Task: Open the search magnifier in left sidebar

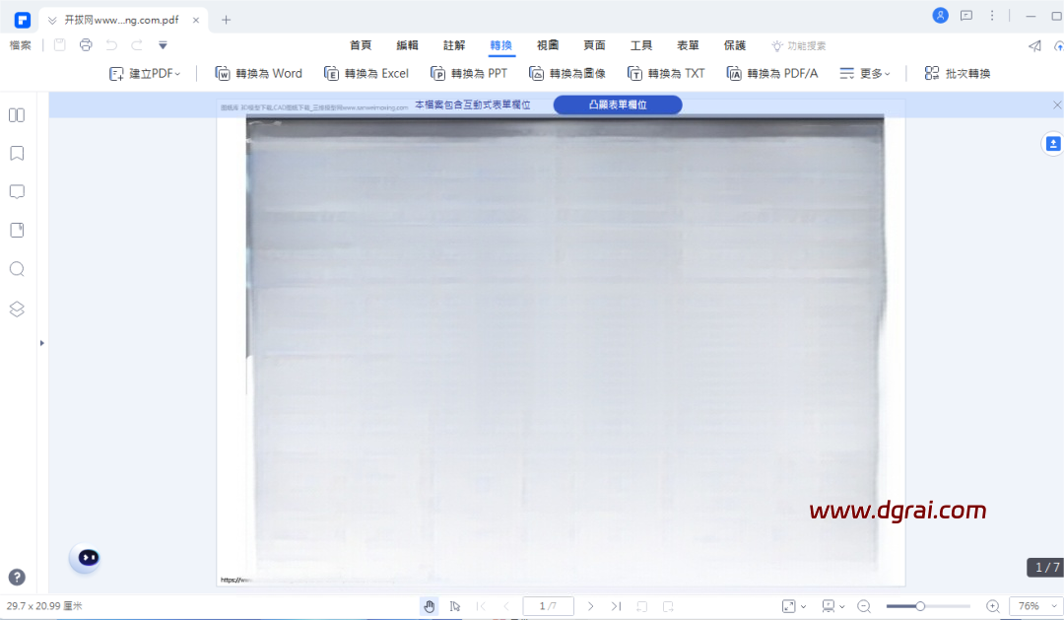Action: 17,269
